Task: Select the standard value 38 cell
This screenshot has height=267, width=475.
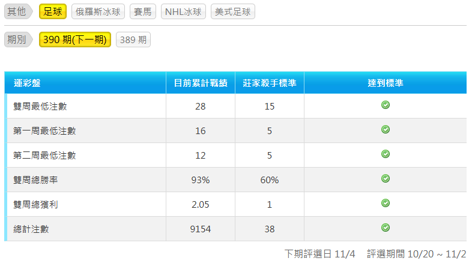Action: 270,229
